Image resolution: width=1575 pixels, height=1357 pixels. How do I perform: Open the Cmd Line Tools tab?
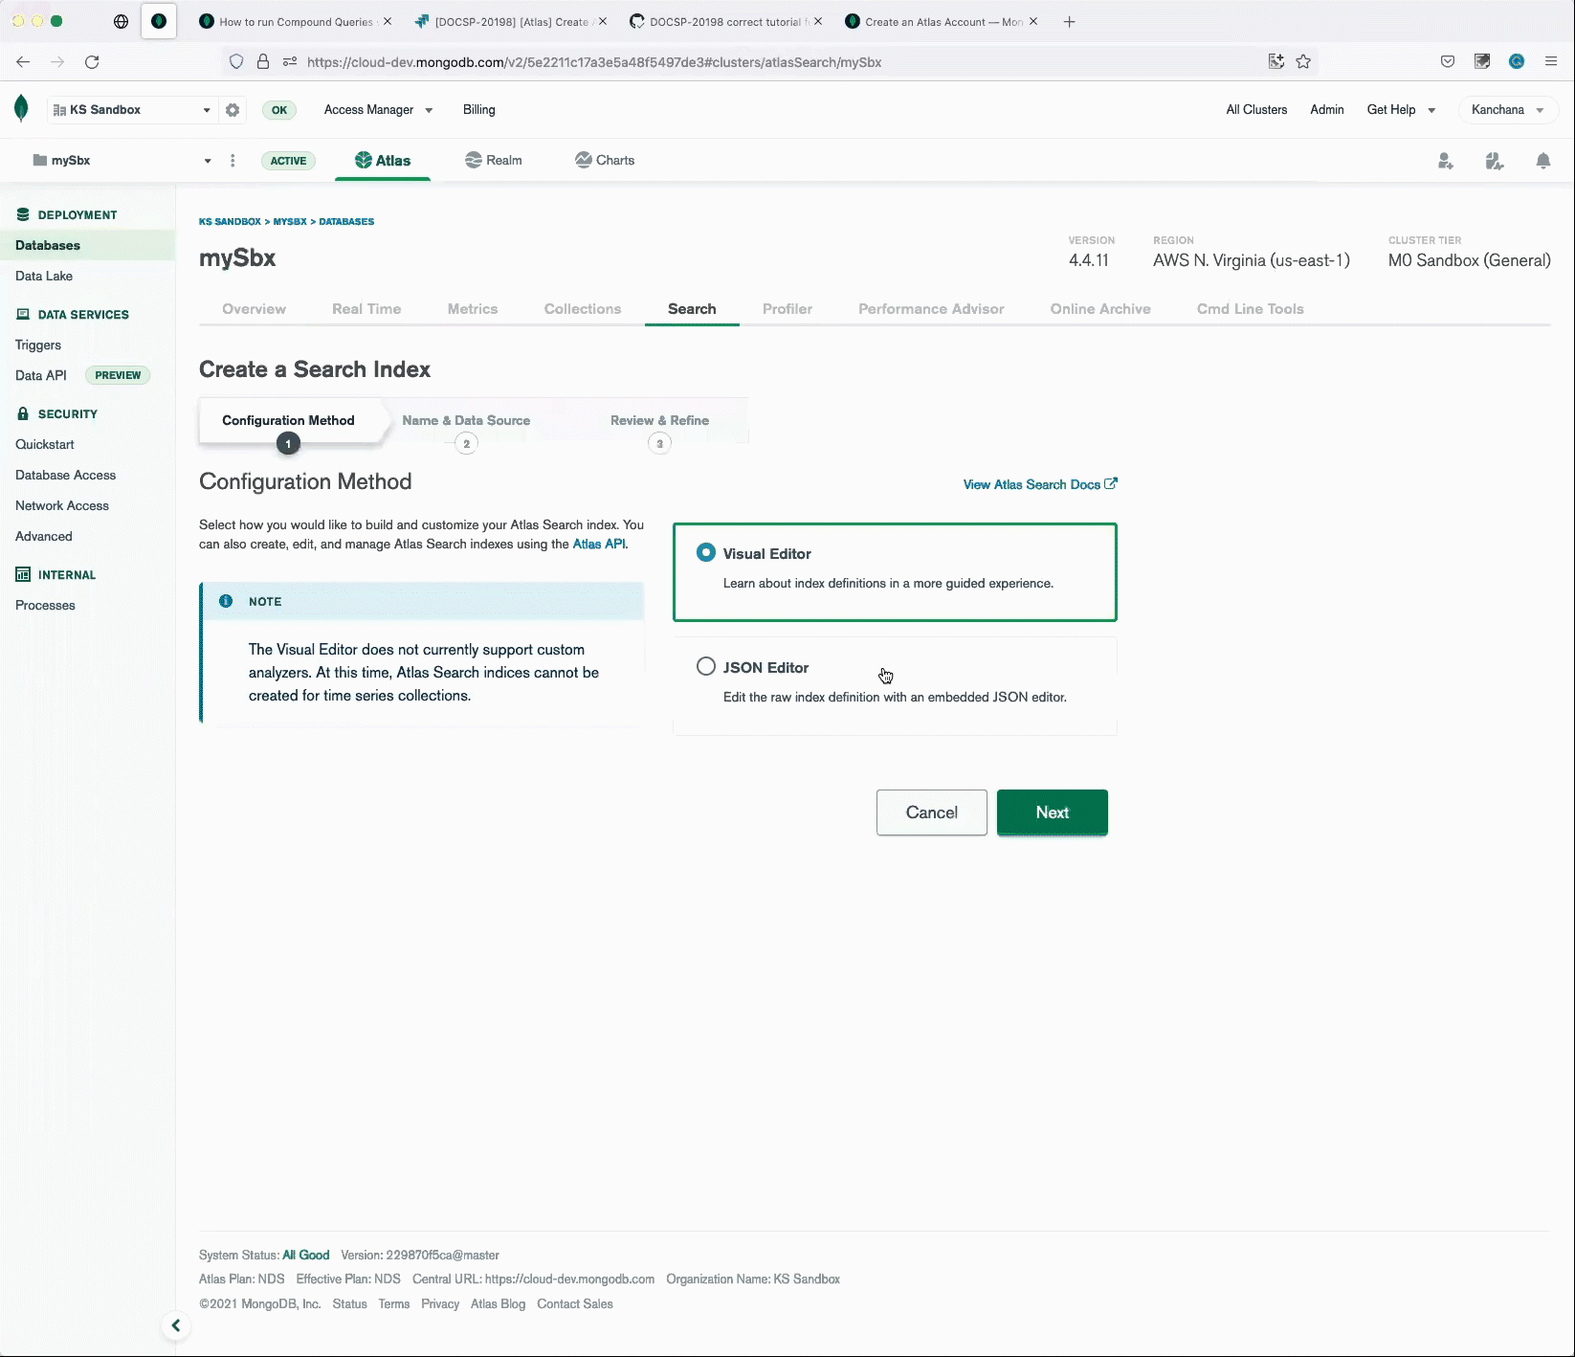[1250, 309]
